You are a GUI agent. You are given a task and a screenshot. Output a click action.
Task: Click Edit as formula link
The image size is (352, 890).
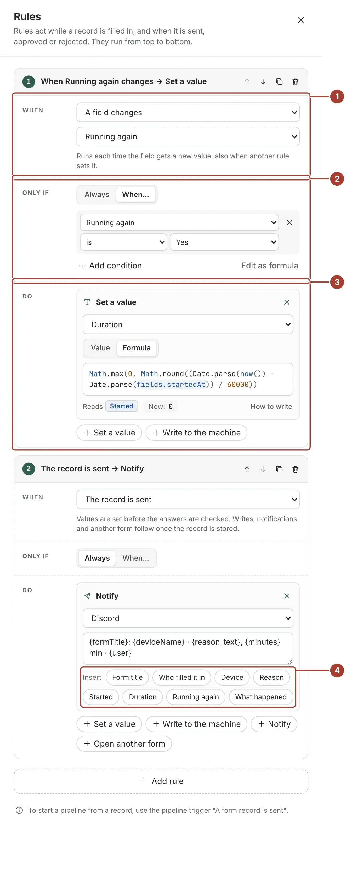pyautogui.click(x=270, y=265)
